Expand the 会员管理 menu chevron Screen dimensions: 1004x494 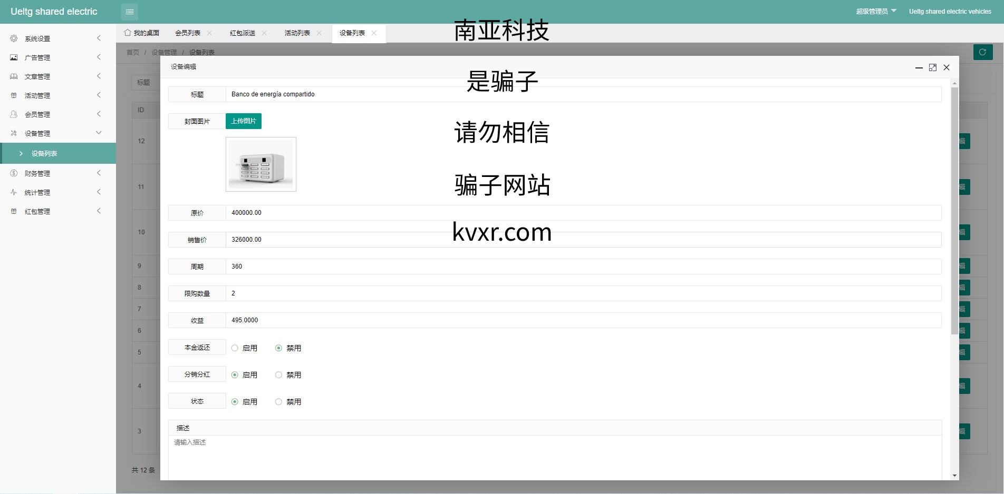click(x=99, y=114)
